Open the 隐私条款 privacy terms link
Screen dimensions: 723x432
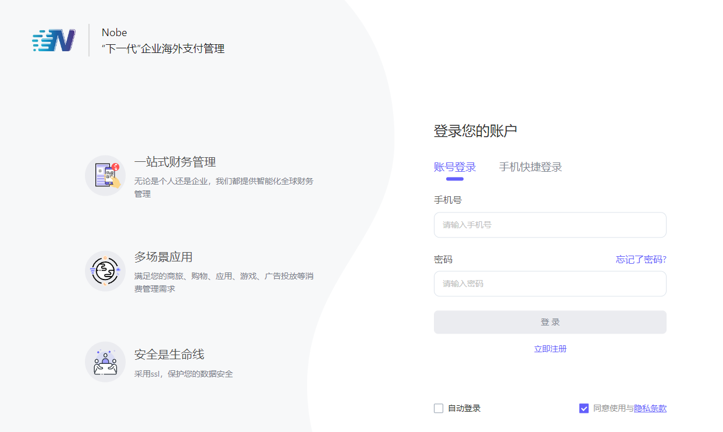click(650, 408)
